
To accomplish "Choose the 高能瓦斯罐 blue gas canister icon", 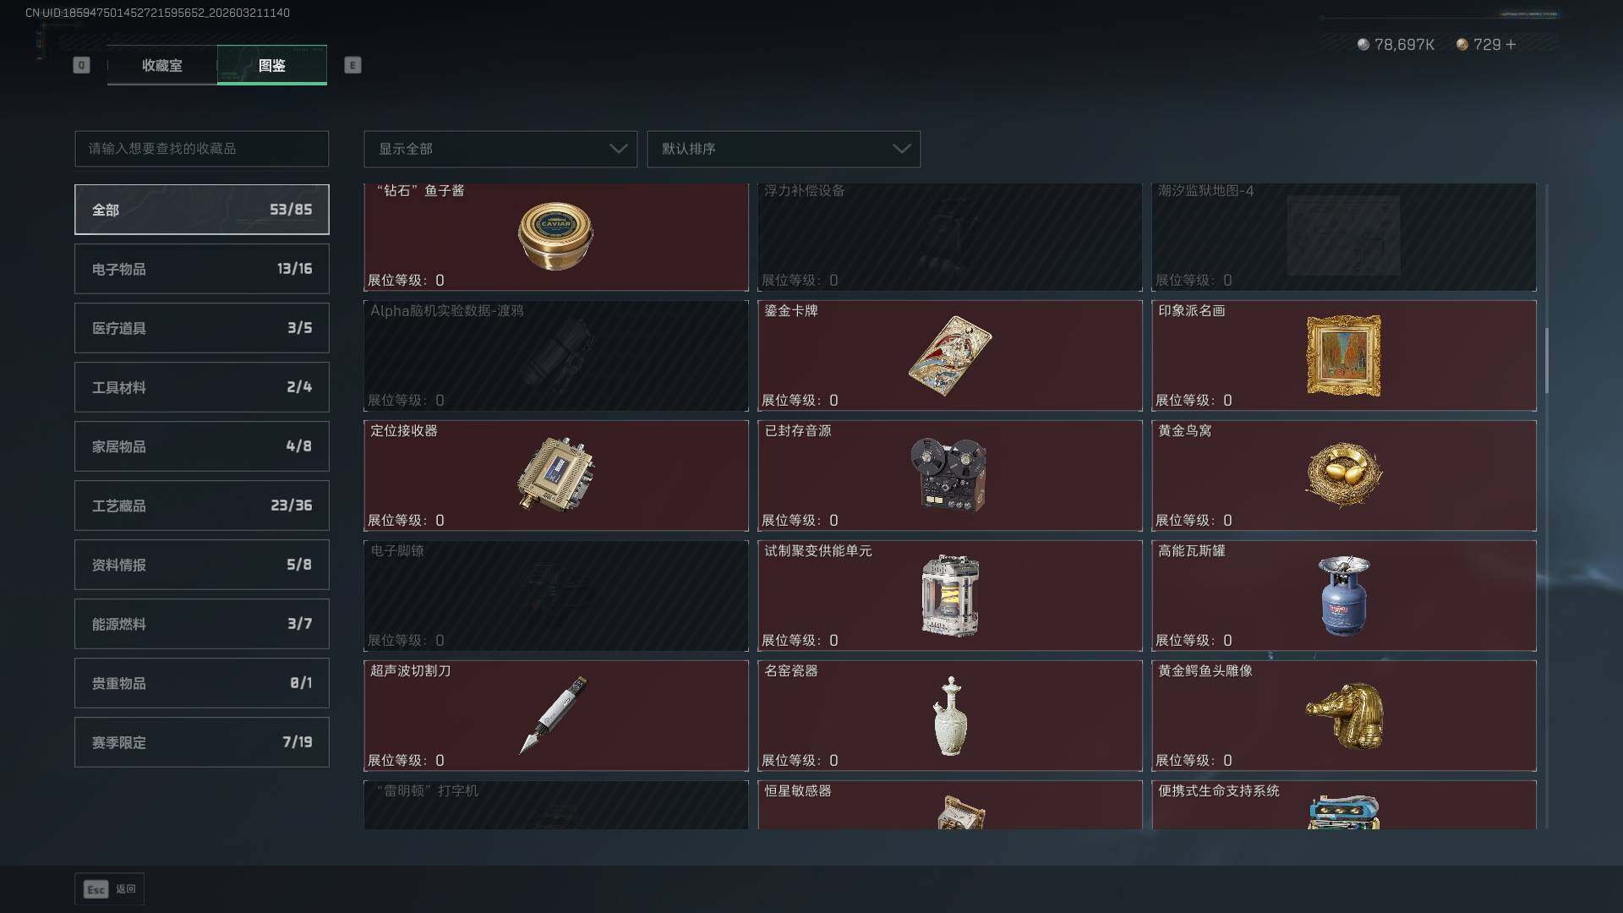I will [1343, 596].
